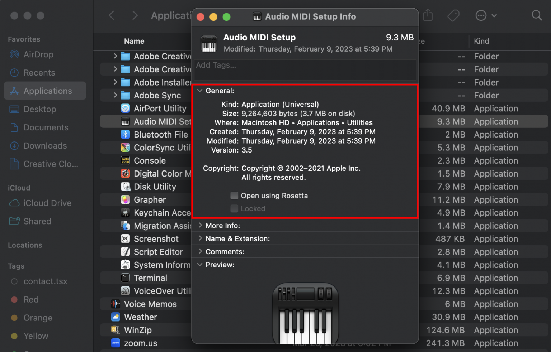
Task: Expand the More Info section
Action: [200, 226]
